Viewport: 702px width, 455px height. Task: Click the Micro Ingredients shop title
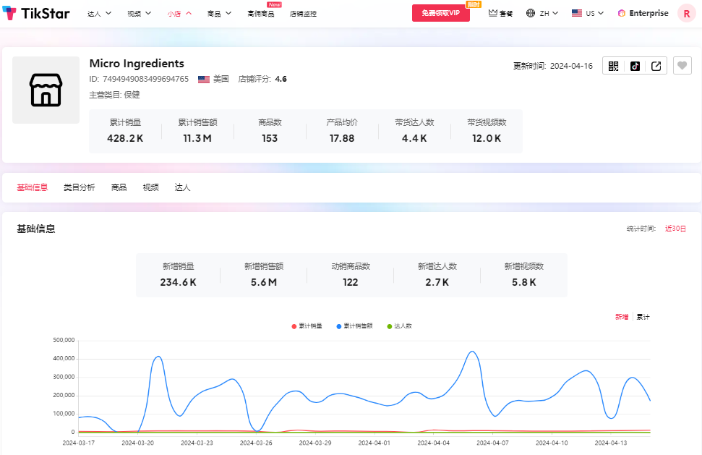[137, 63]
